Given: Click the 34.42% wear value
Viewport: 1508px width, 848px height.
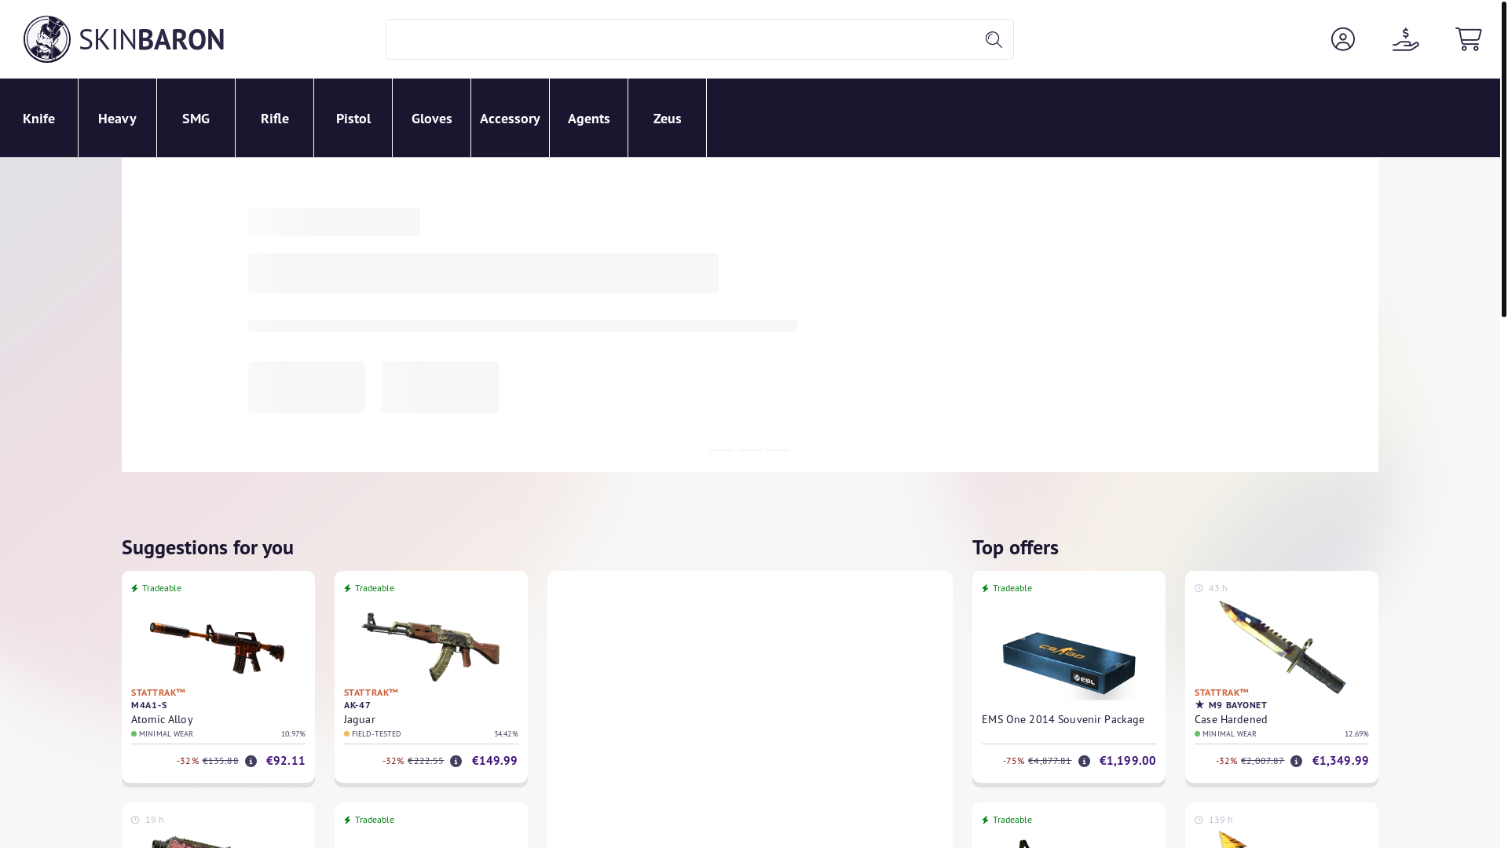Looking at the screenshot, I should [506, 734].
